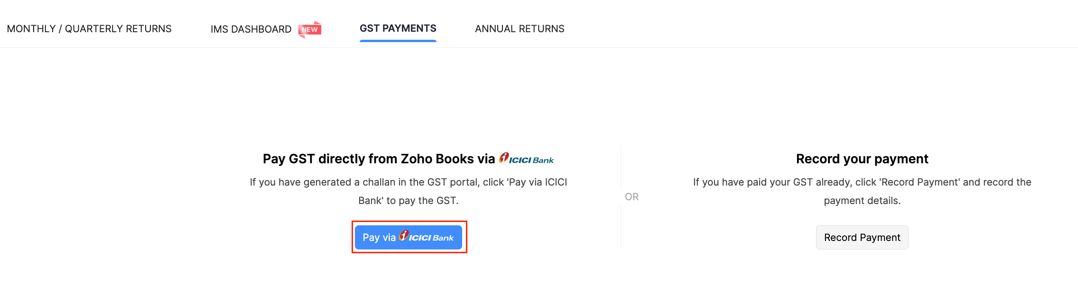Screen dimensions: 1078x302
Task: Click the Record Payment button
Action: [862, 237]
